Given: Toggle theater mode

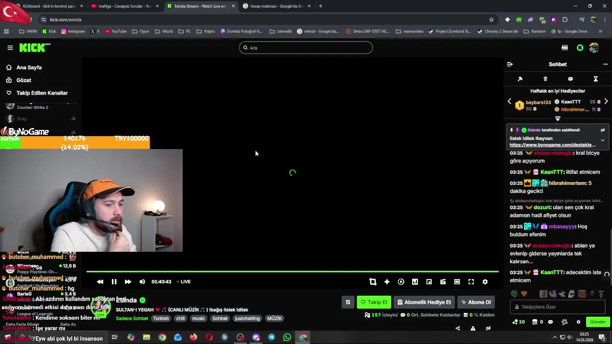Looking at the screenshot, I should click(x=457, y=282).
